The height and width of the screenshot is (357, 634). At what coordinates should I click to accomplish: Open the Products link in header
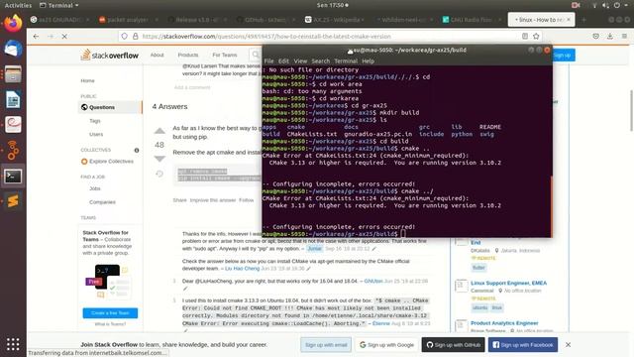click(188, 55)
